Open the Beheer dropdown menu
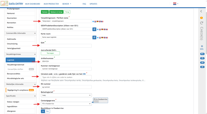Viewport: 207px width, 114px height. click(x=67, y=4)
